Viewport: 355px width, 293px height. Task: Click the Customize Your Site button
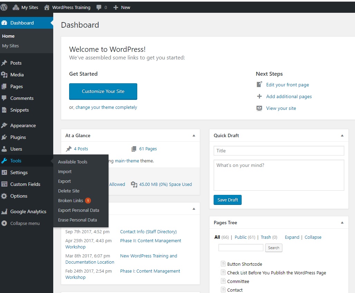point(103,92)
